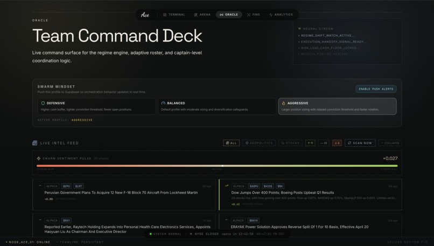This screenshot has width=434, height=246.
Task: Click the Neural Stream signal icon
Action: click(x=299, y=29)
